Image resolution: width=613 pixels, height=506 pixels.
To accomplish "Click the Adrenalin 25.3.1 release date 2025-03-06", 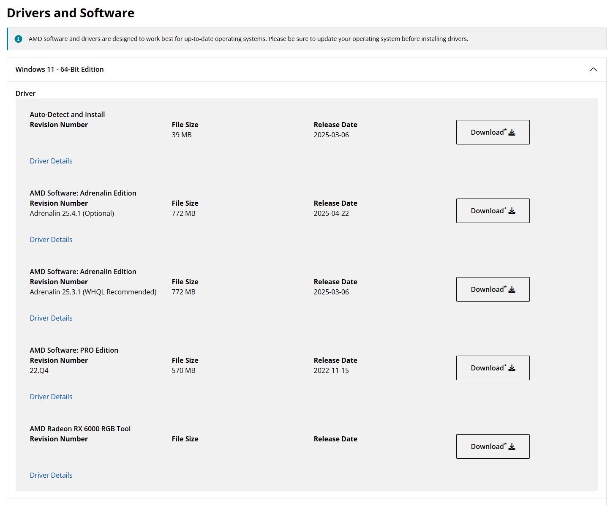I will click(x=331, y=292).
